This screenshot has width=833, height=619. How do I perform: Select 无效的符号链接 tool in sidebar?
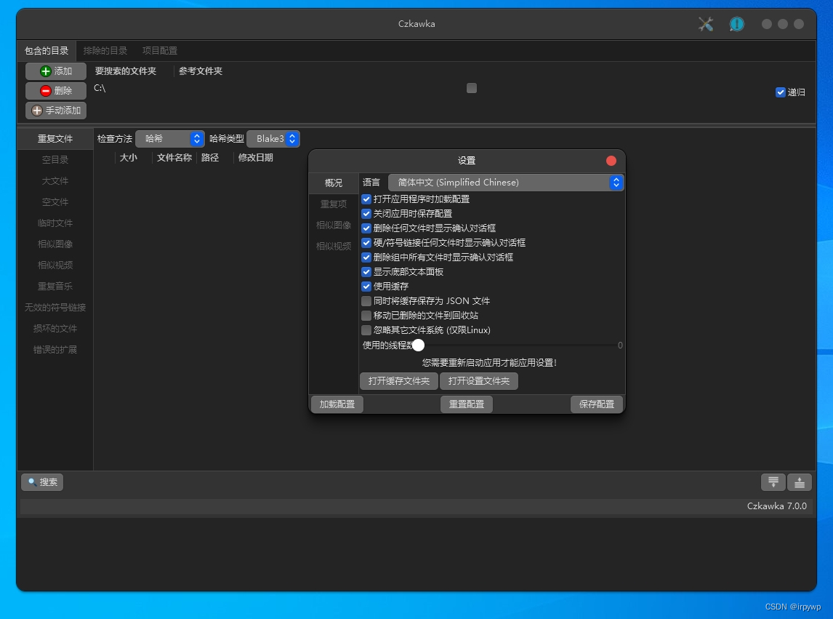[55, 308]
